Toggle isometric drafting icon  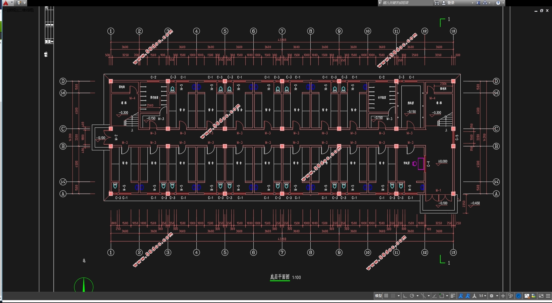point(423,296)
